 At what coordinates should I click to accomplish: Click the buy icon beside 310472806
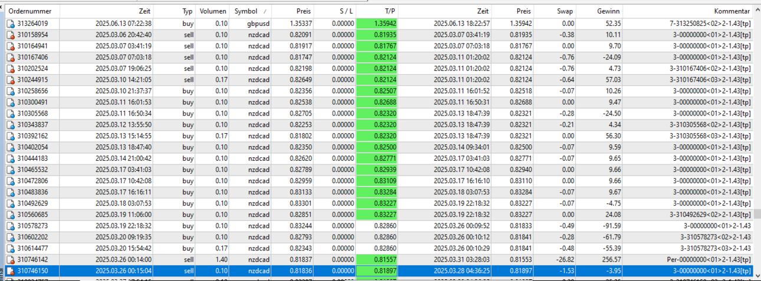point(11,181)
